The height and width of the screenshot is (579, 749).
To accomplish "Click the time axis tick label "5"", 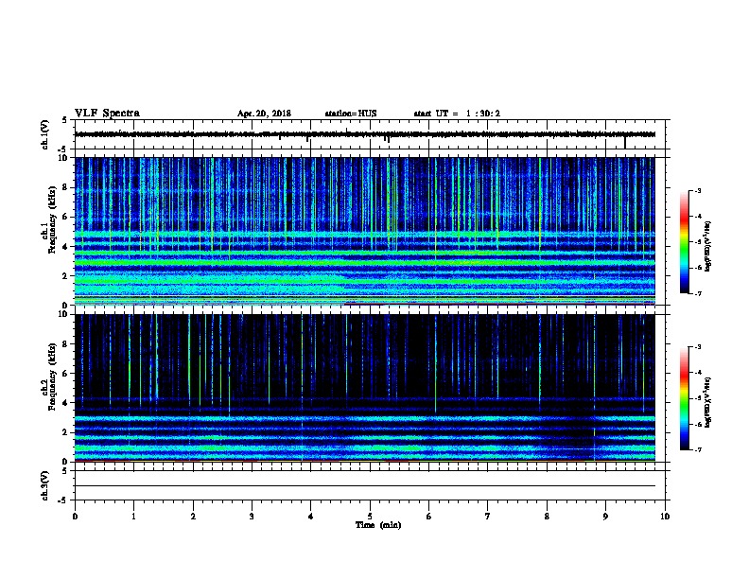I will 370,517.
